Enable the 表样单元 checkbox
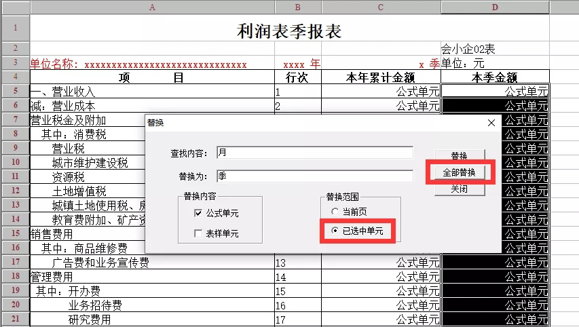Screen dimensions: 579x327 point(198,233)
